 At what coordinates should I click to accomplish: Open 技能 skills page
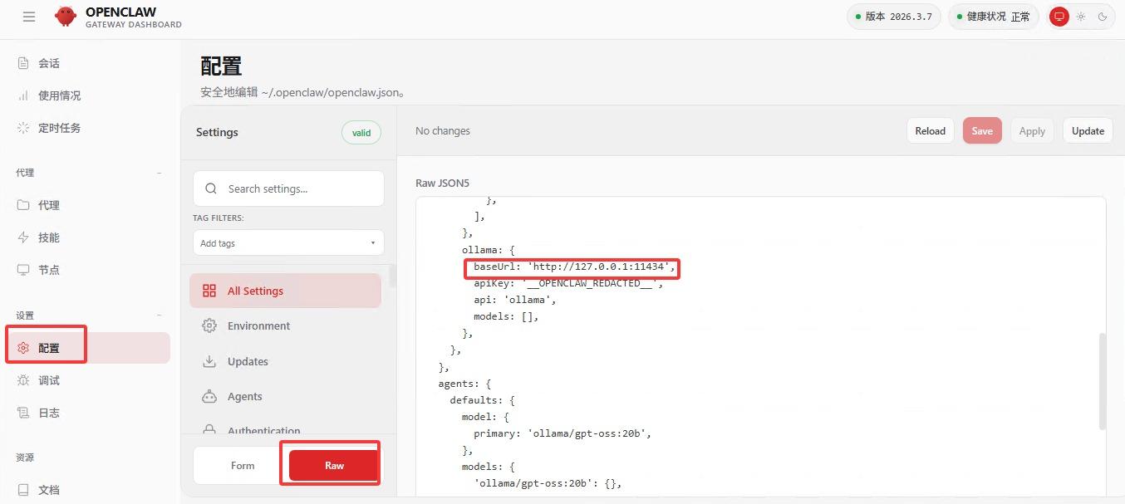[x=48, y=237]
